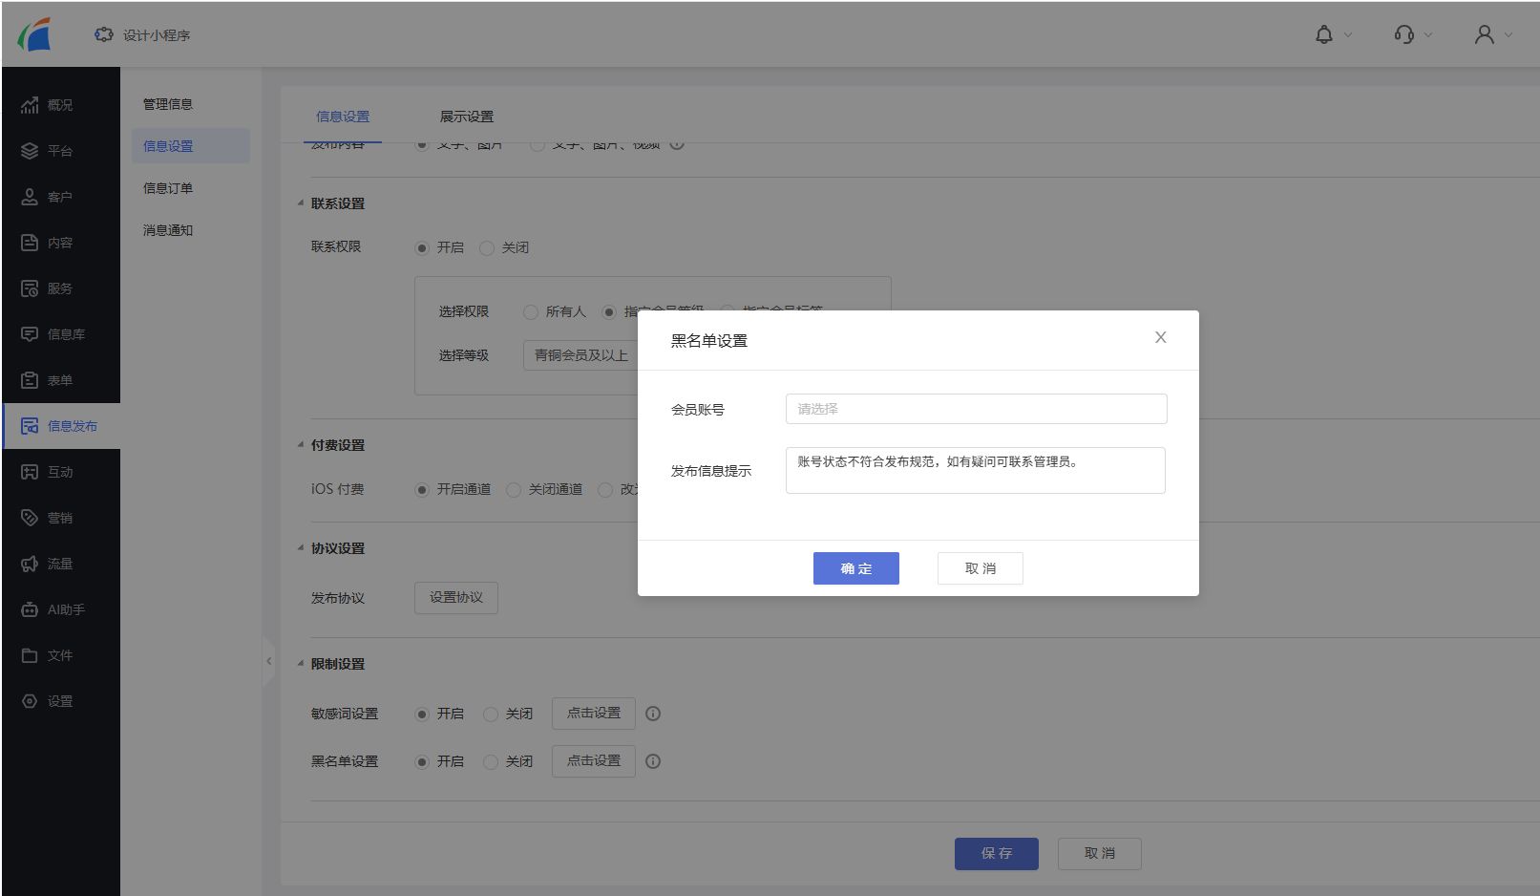Click info icon beside 黑名单设置 button

click(x=653, y=761)
